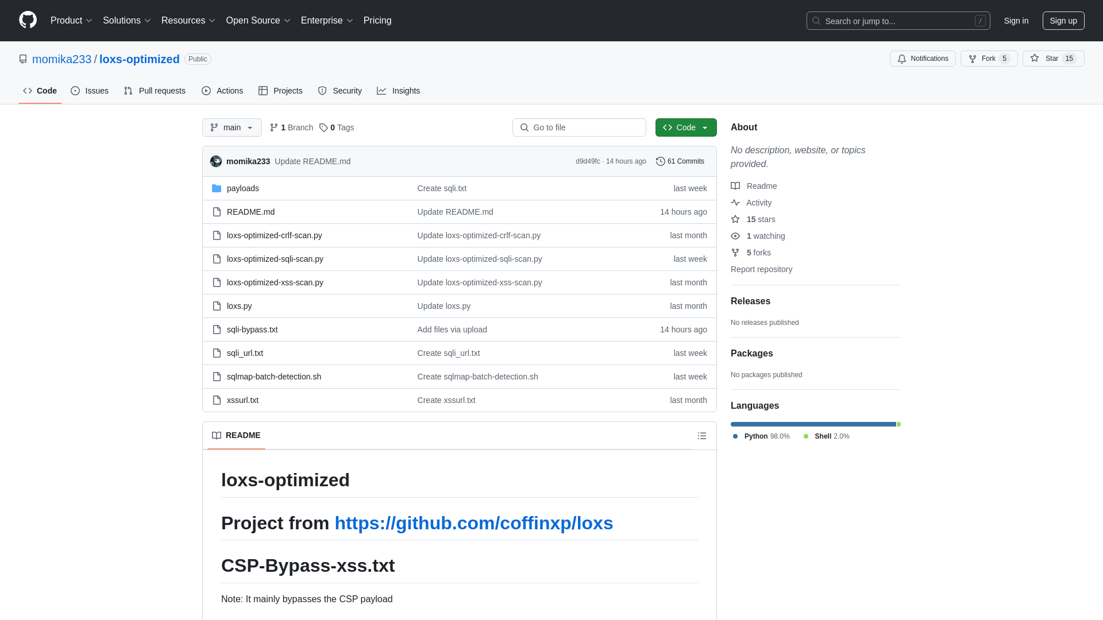Open 'Add files via upload' commit message
Viewport: 1103px width, 620px height.
(x=452, y=330)
